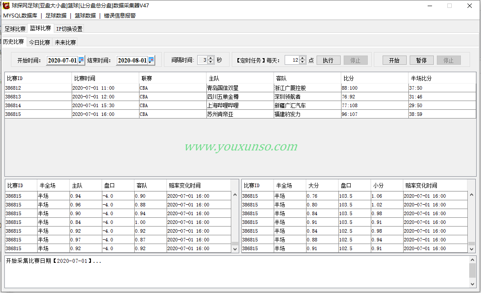The image size is (481, 293).
Task: Click the log panel scrollbar thumb
Action: 472,270
